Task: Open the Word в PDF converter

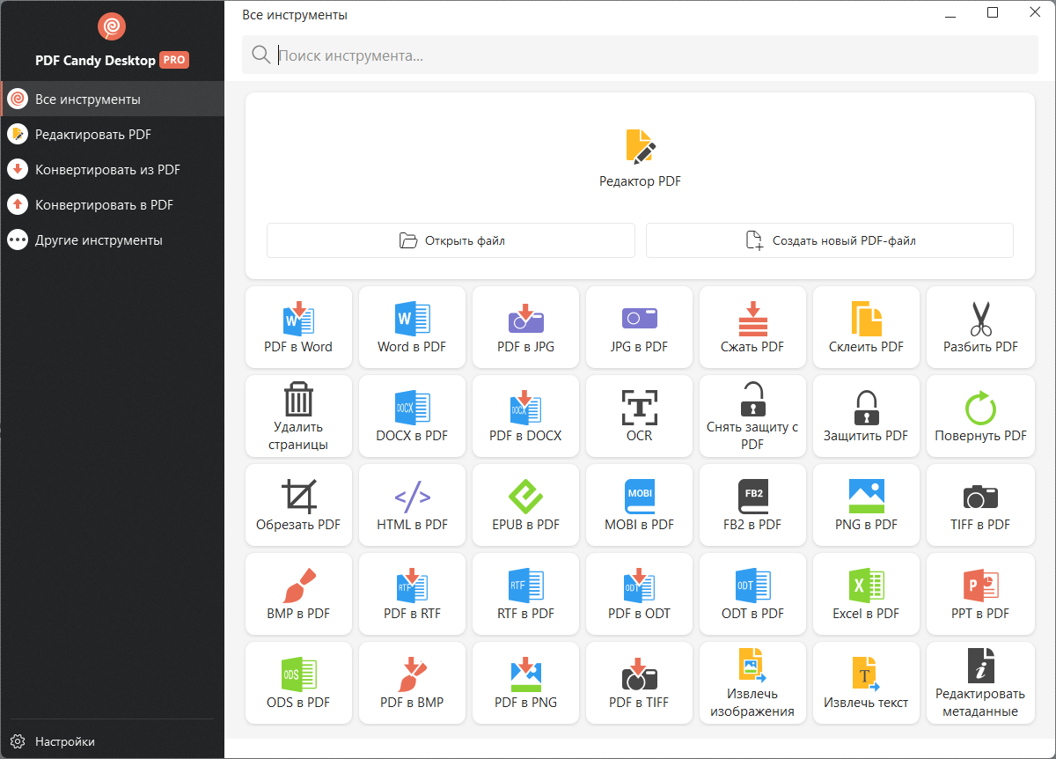Action: [412, 327]
